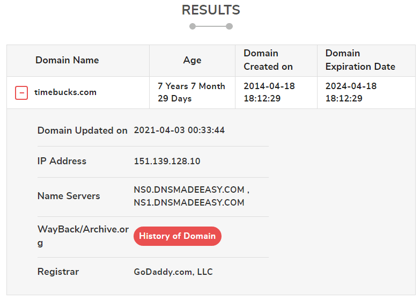This screenshot has width=420, height=299.
Task: Click the NS1.DNSMADEEASY.COM name server text
Action: (x=189, y=202)
